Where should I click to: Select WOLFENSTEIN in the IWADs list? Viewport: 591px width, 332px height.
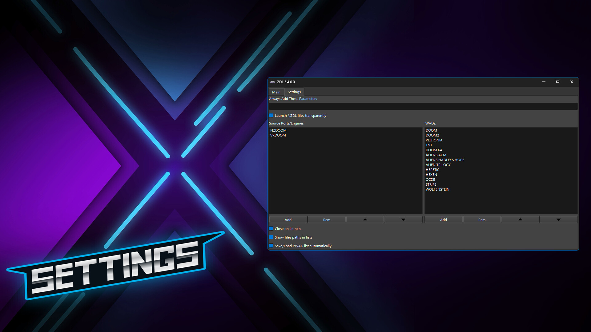(x=437, y=189)
